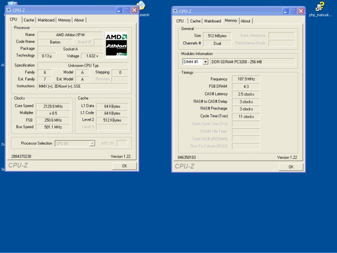Switch to Mainboard tab in right CPU-Z window
This screenshot has height=253, width=337.
[x=213, y=21]
